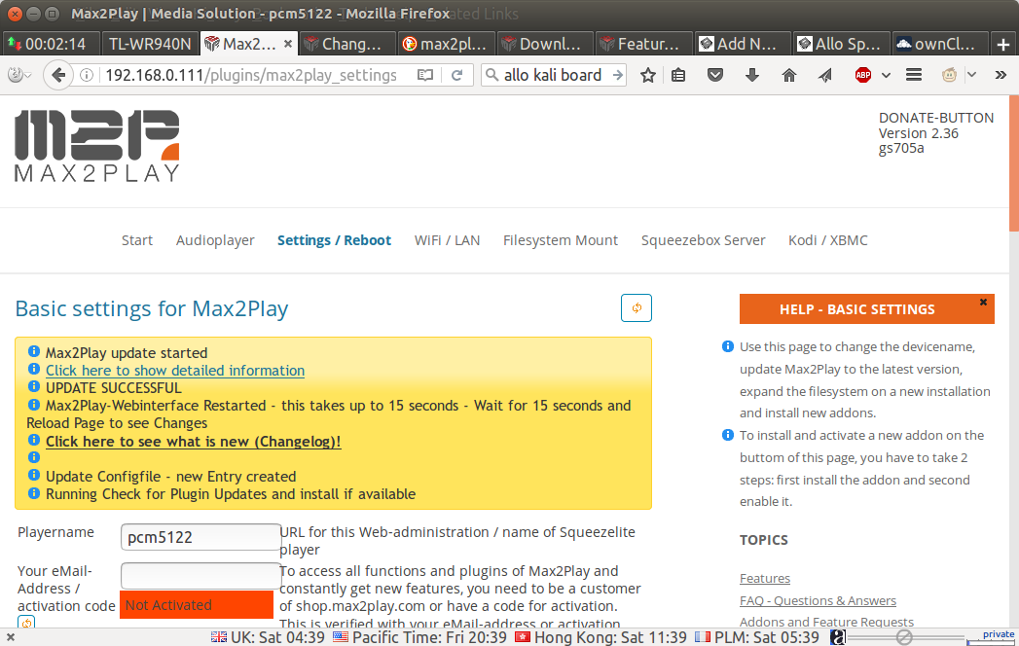
Task: Open Addons and Feature Requests link
Action: (826, 622)
